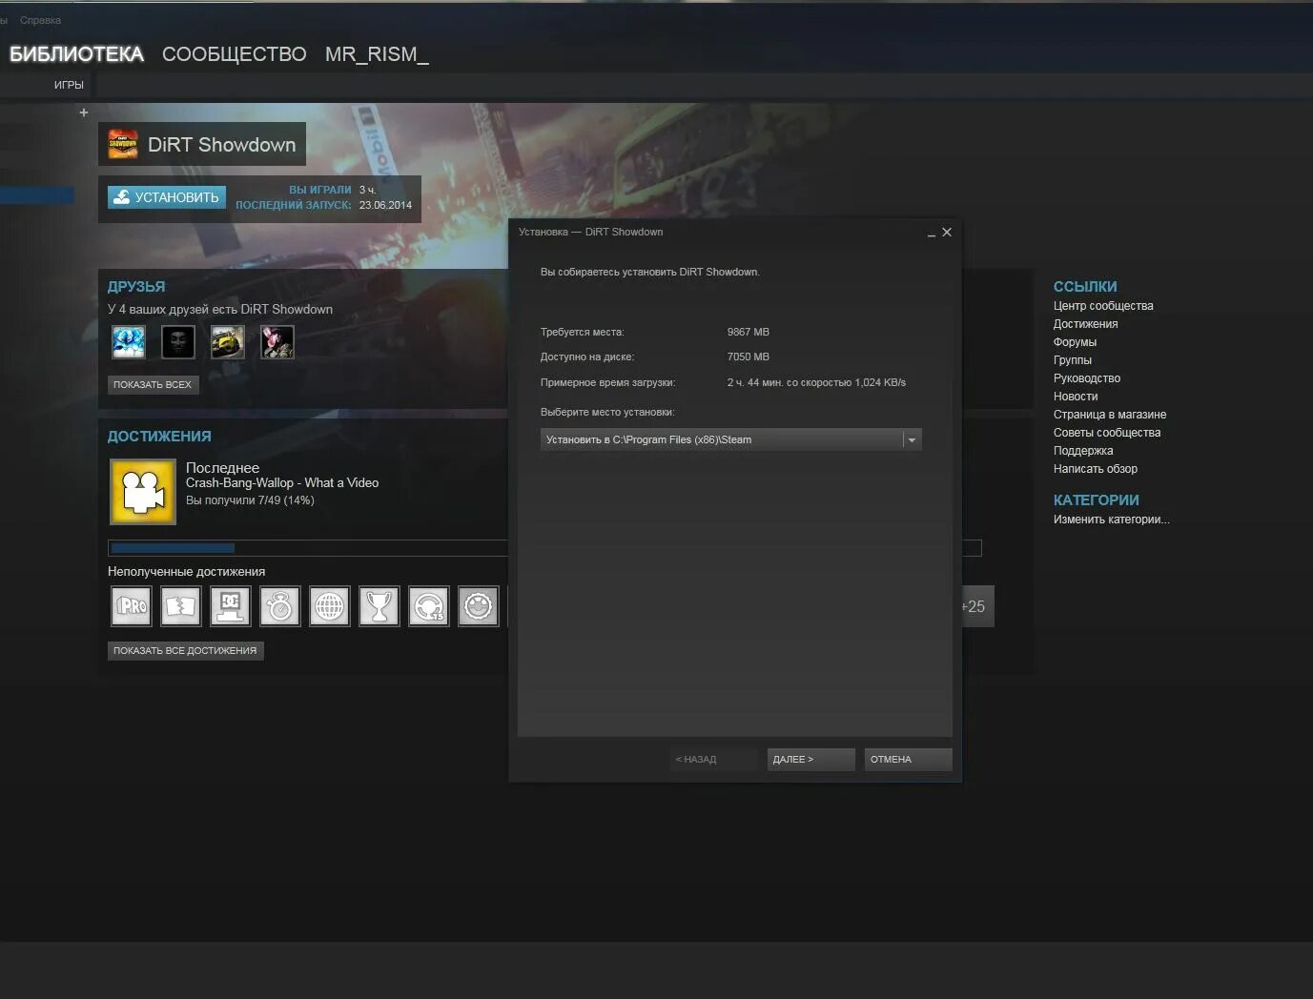Click the УСТАНОВИТЬ install button
This screenshot has width=1313, height=999.
(x=167, y=197)
